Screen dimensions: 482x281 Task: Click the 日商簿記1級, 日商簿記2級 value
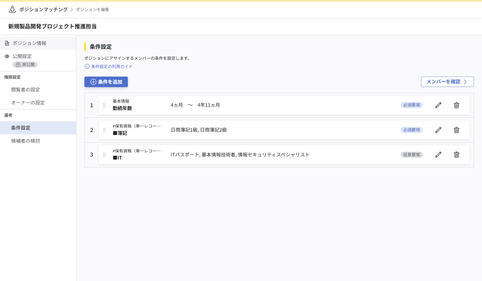tap(198, 130)
